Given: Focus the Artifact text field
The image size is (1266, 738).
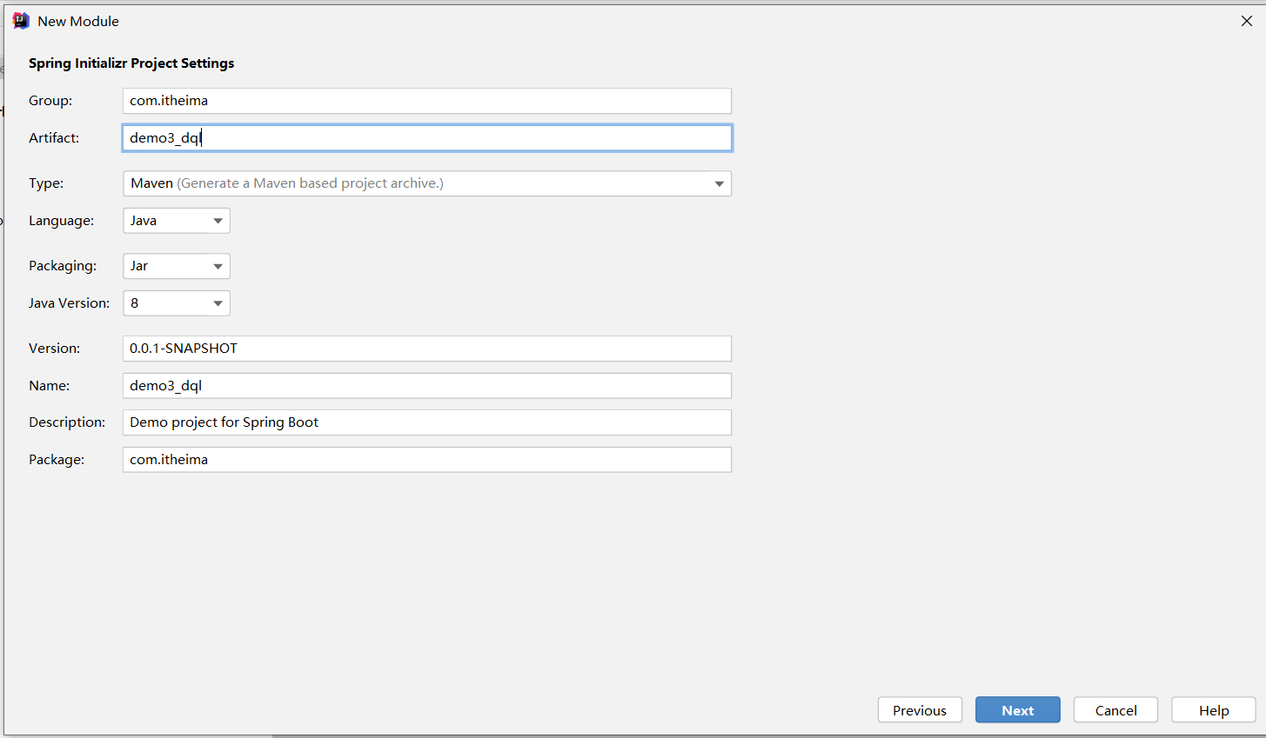Looking at the screenshot, I should 426,138.
